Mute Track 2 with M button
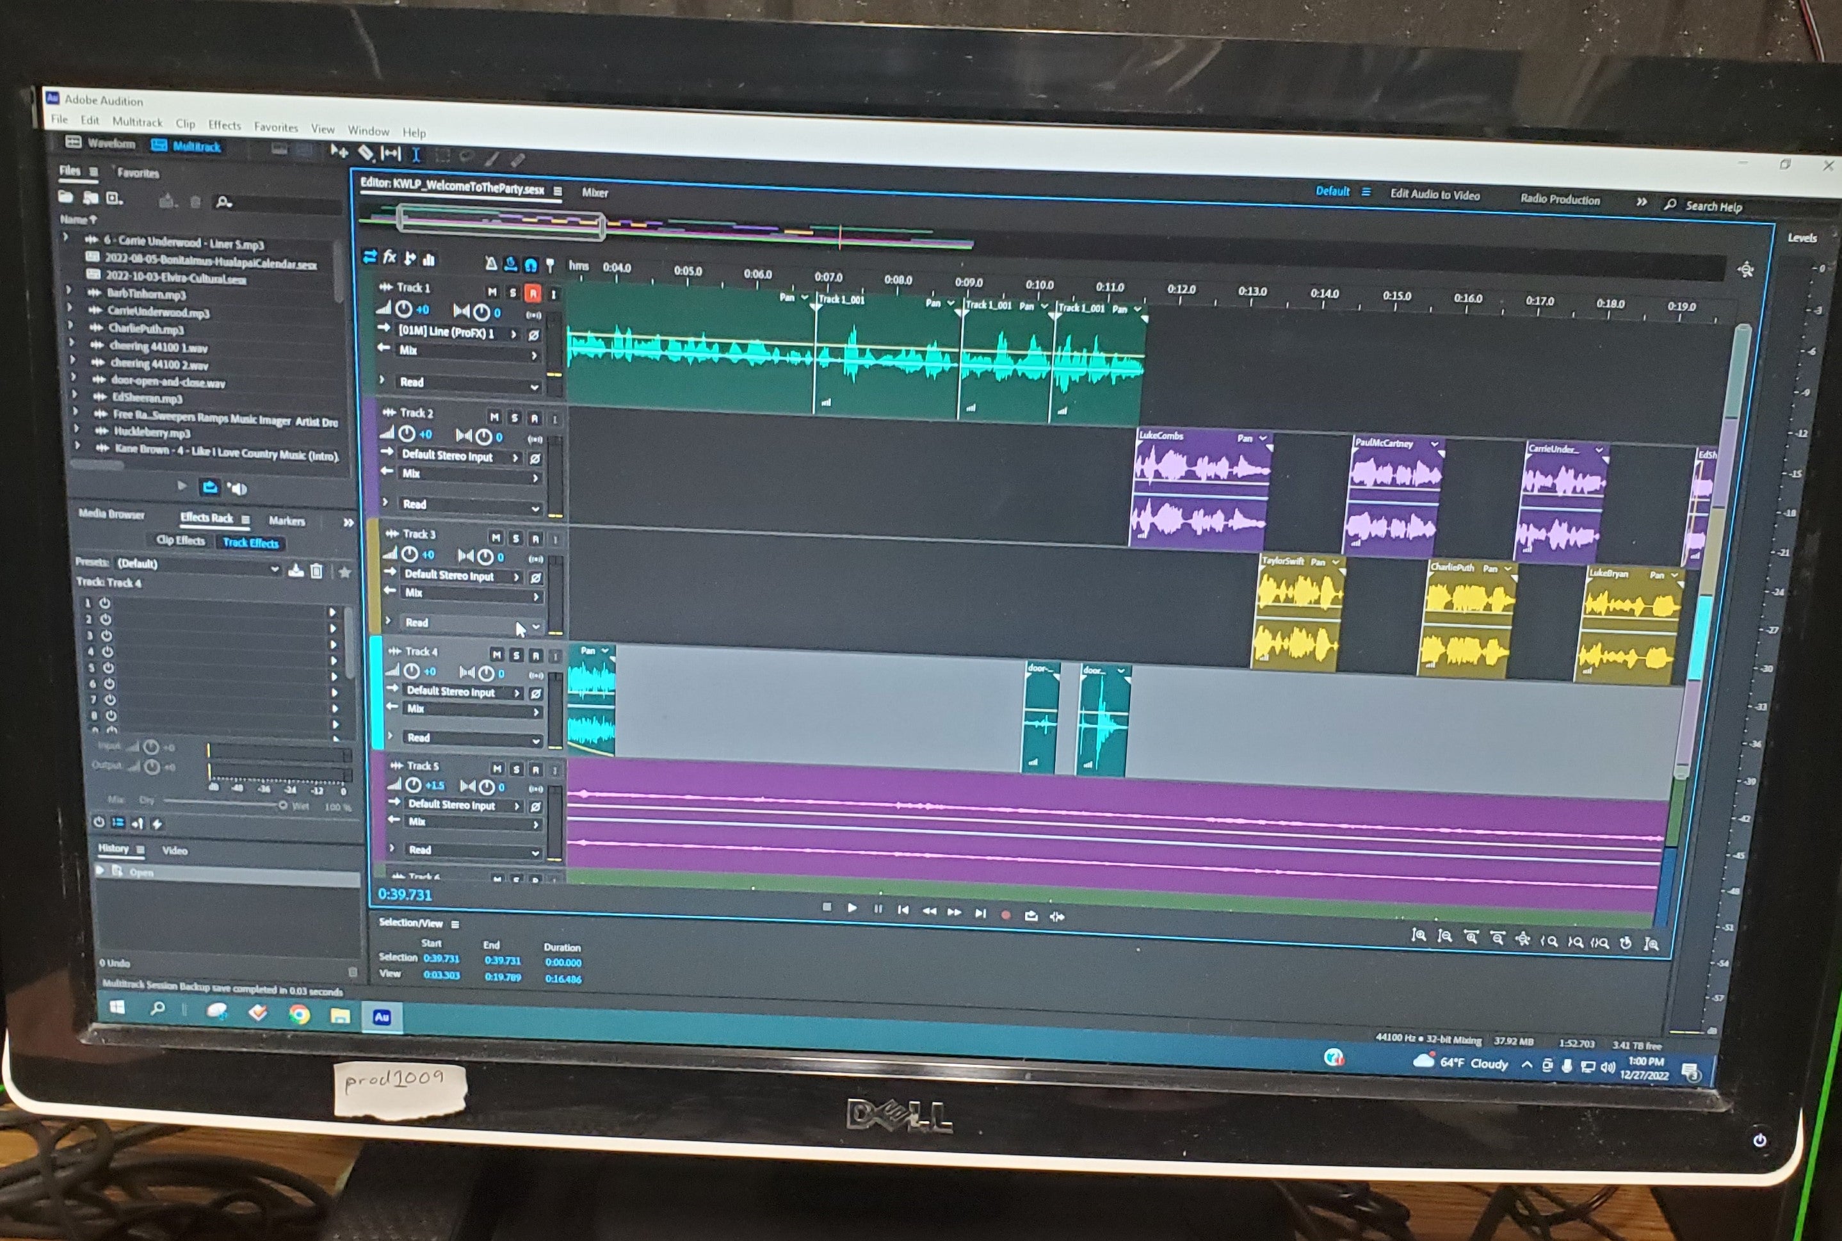The height and width of the screenshot is (1241, 1842). pos(494,417)
